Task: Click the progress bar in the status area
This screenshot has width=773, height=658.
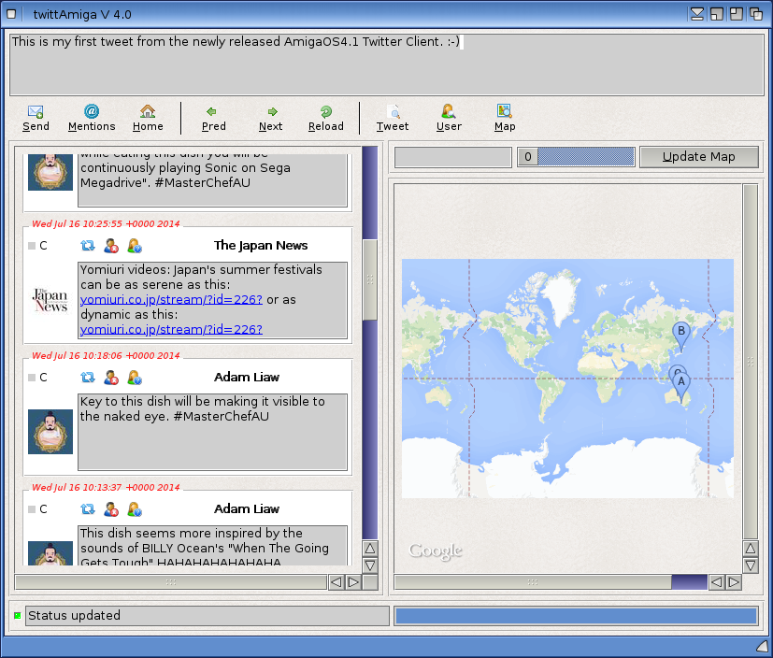Action: [x=576, y=616]
